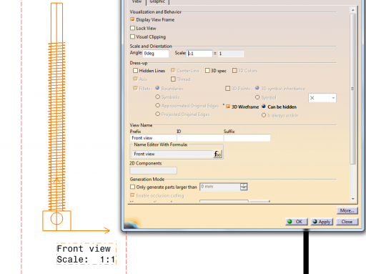This screenshot has height=274, width=366.
Task: Enable the Visual Clipping checkbox
Action: pos(132,36)
